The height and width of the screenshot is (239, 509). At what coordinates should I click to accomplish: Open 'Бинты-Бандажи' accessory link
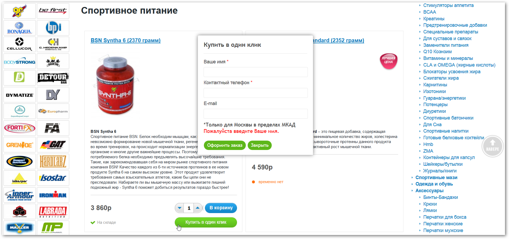click(441, 197)
